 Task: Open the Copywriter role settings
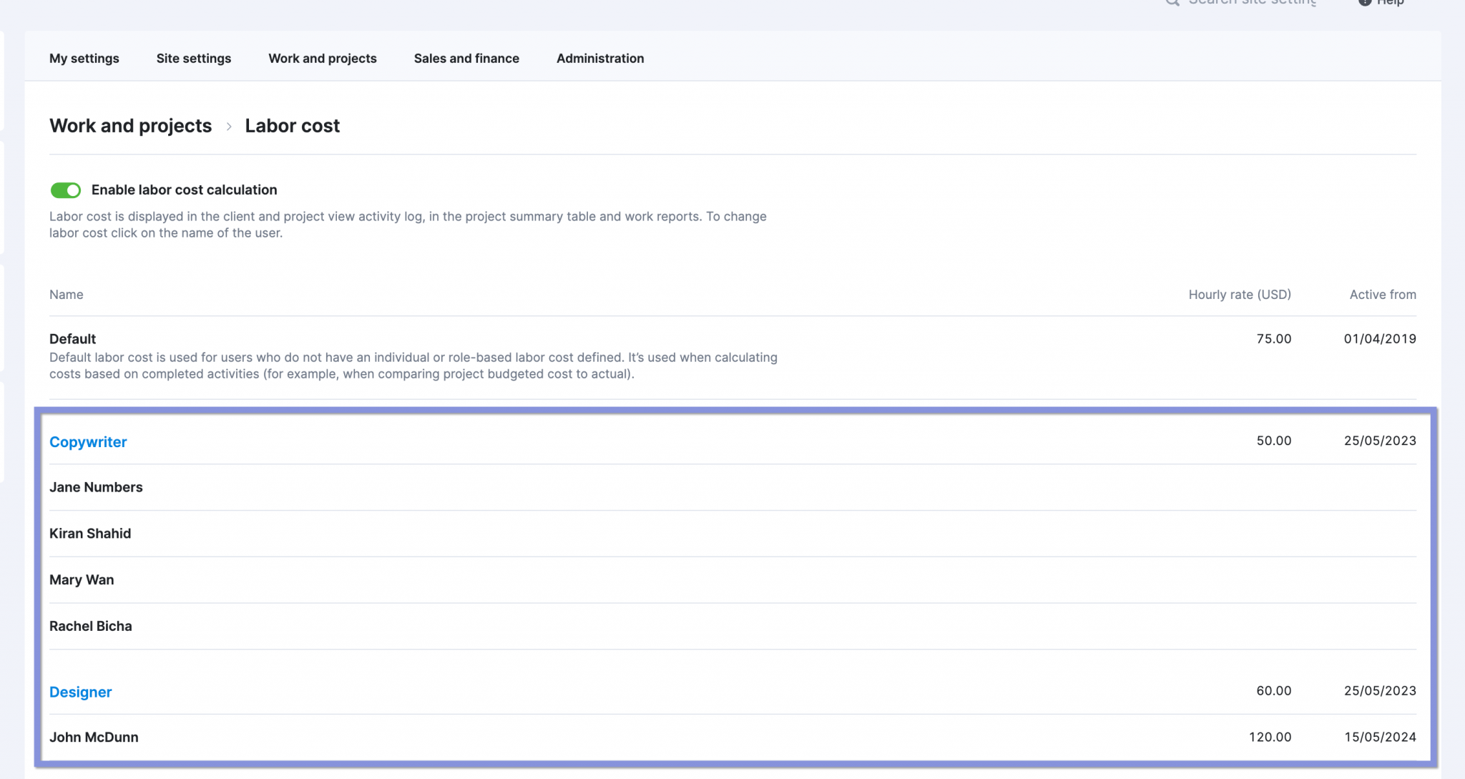click(x=88, y=442)
